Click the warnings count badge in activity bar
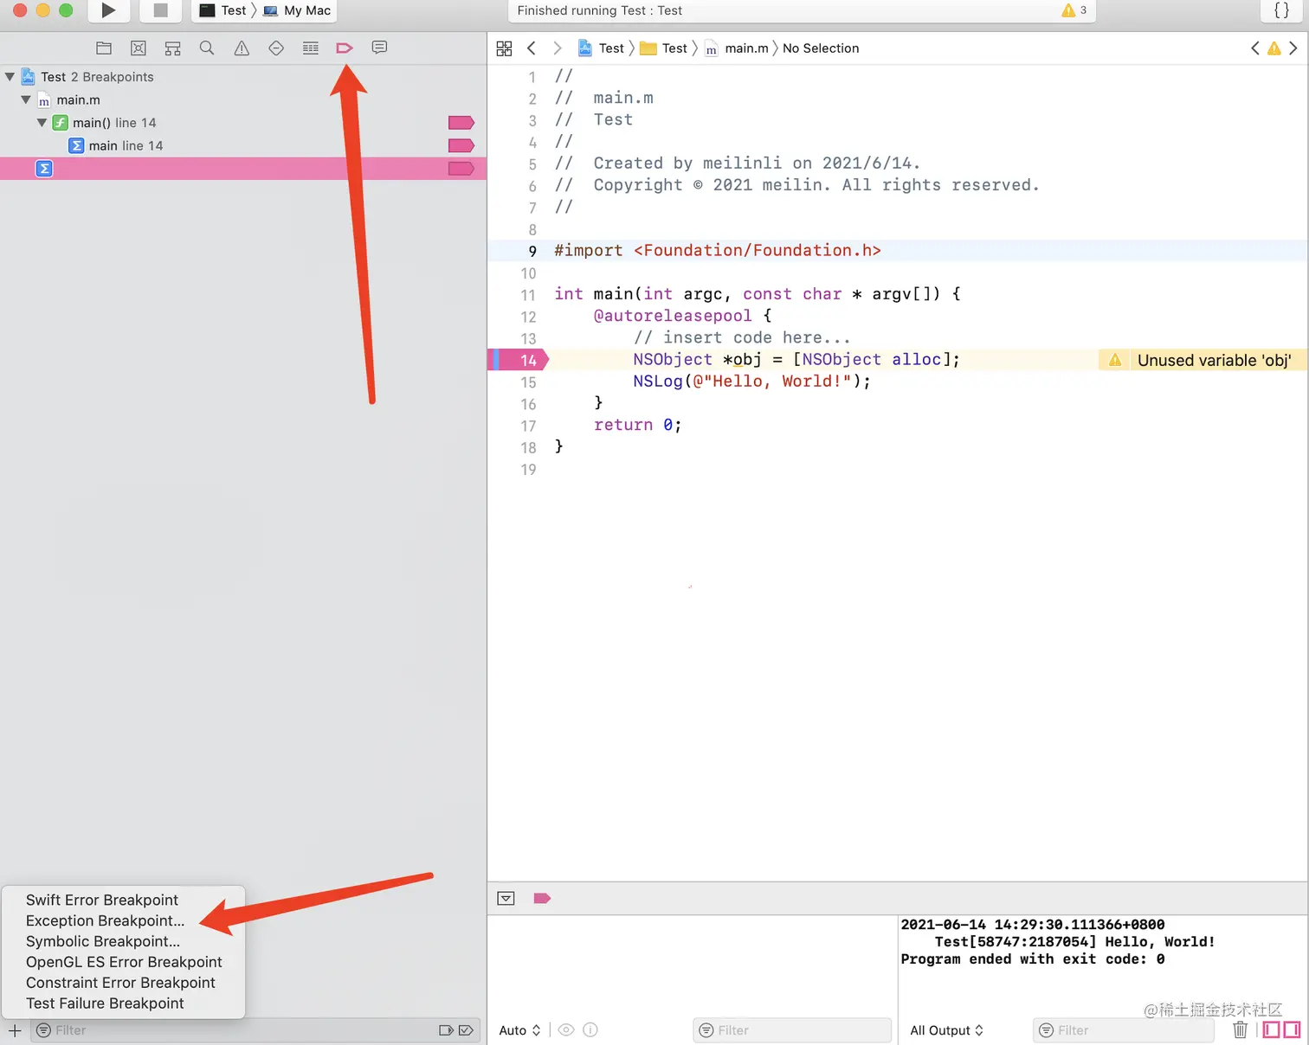The image size is (1309, 1045). (x=1074, y=10)
